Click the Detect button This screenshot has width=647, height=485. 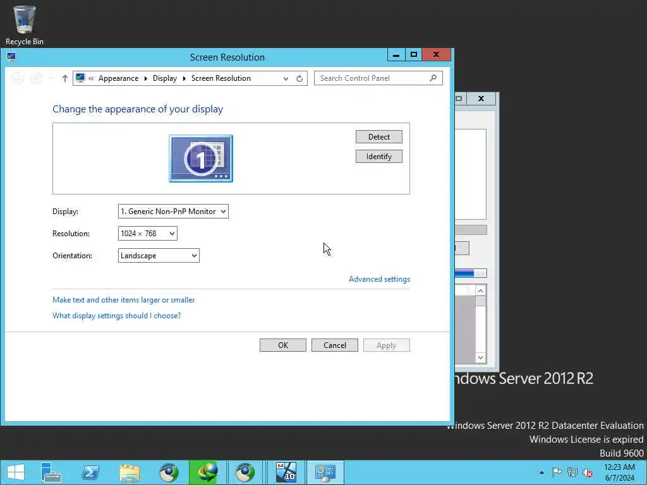click(x=379, y=137)
